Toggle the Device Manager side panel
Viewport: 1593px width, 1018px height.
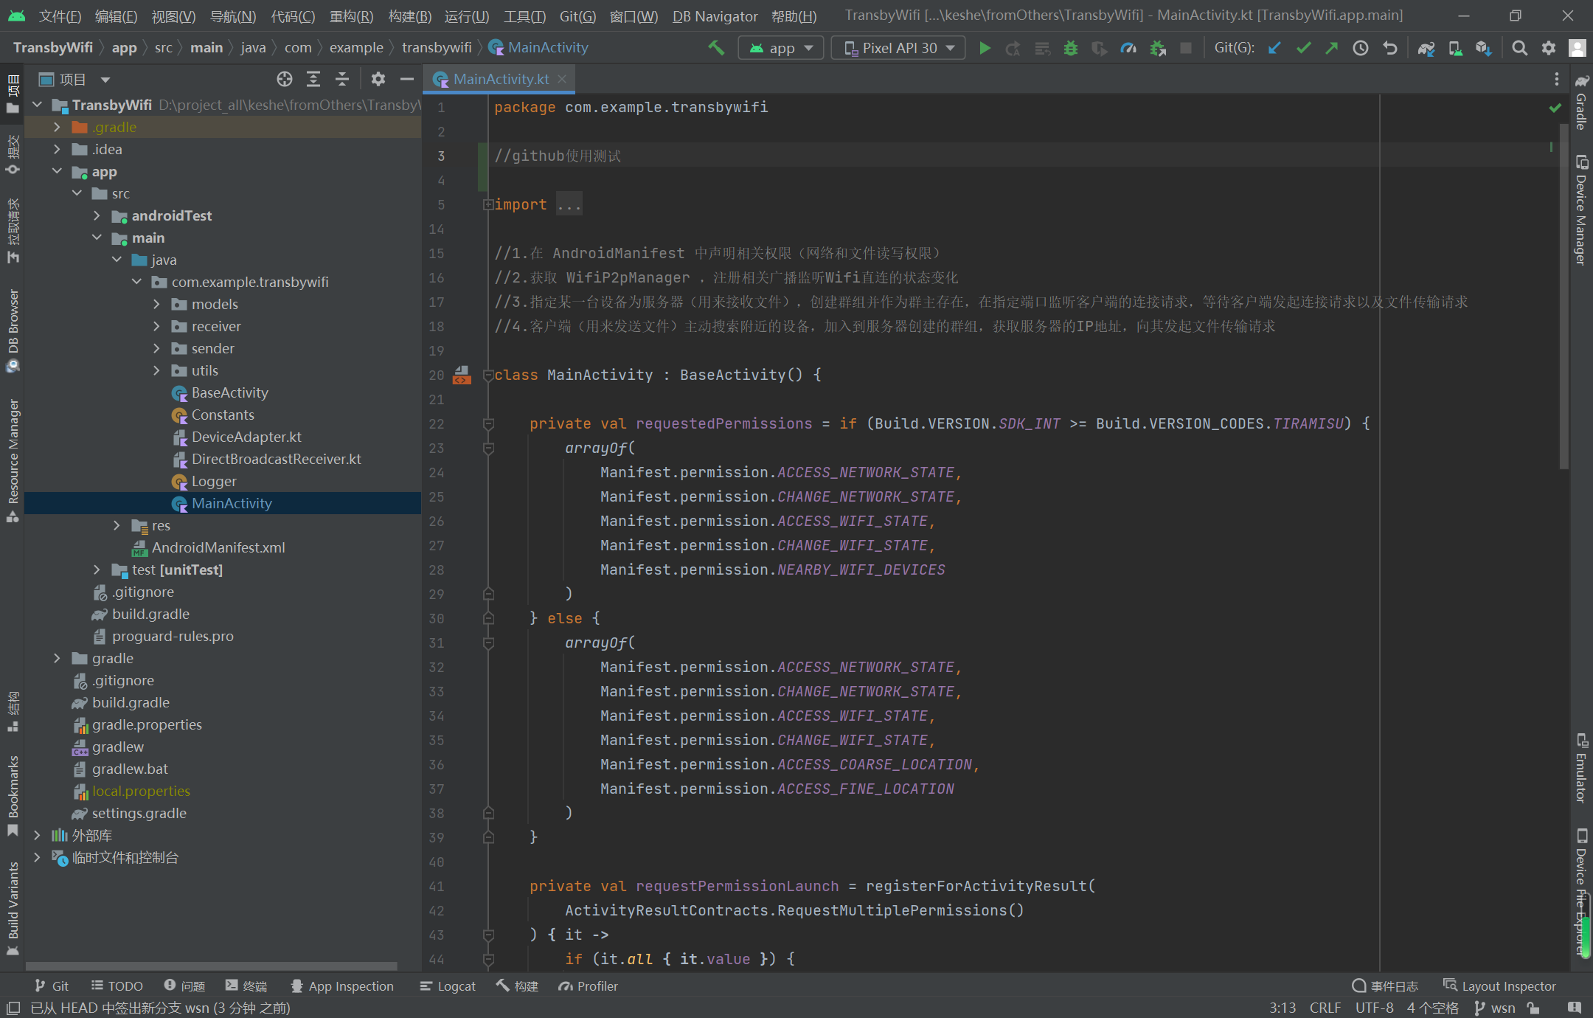[1580, 210]
